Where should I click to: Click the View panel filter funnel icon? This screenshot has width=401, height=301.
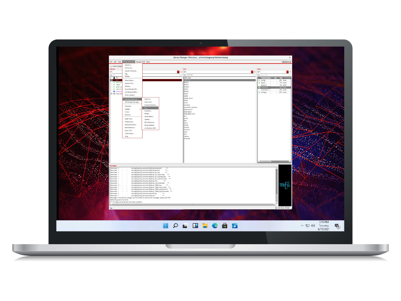coord(258,72)
